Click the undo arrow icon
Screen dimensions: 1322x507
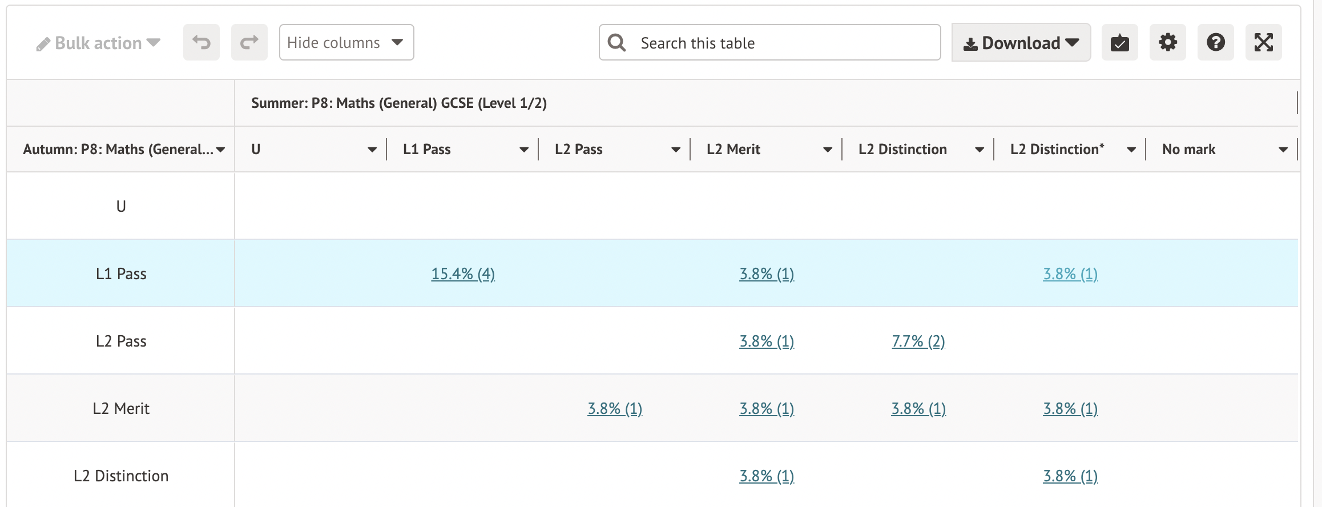(201, 42)
